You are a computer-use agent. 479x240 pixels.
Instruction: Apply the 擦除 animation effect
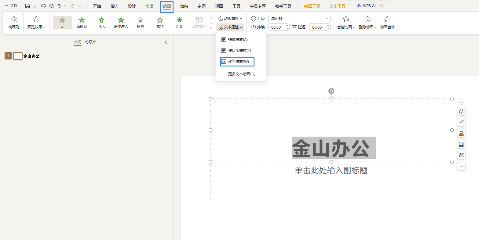tap(141, 23)
